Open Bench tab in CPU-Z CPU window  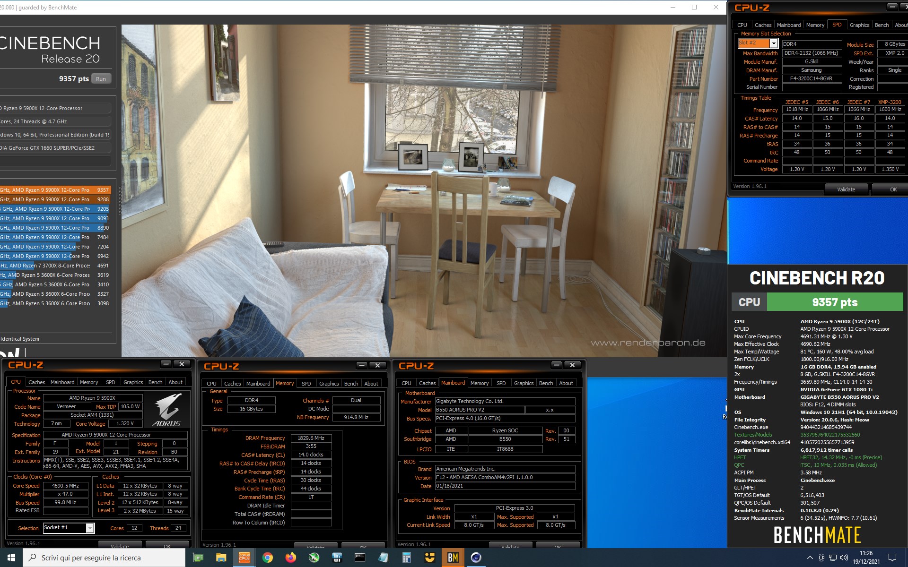pos(155,382)
